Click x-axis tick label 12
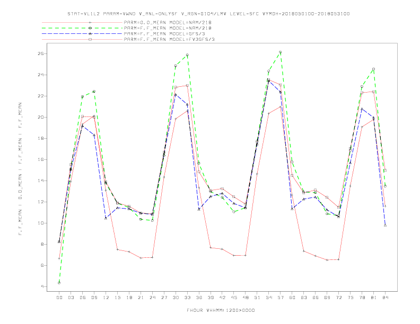This screenshot has height=324, width=420. coord(106,298)
